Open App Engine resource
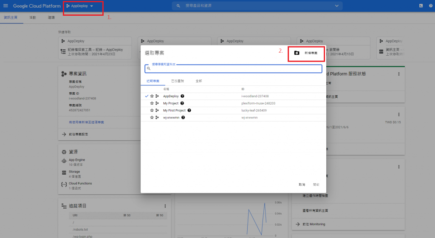Screen dimensions: 435x238 pos(77,160)
